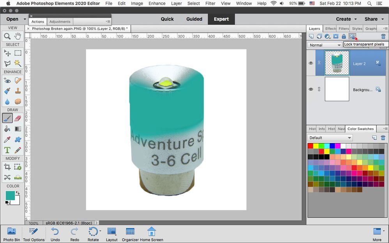Switch to the Effects tab

click(331, 28)
